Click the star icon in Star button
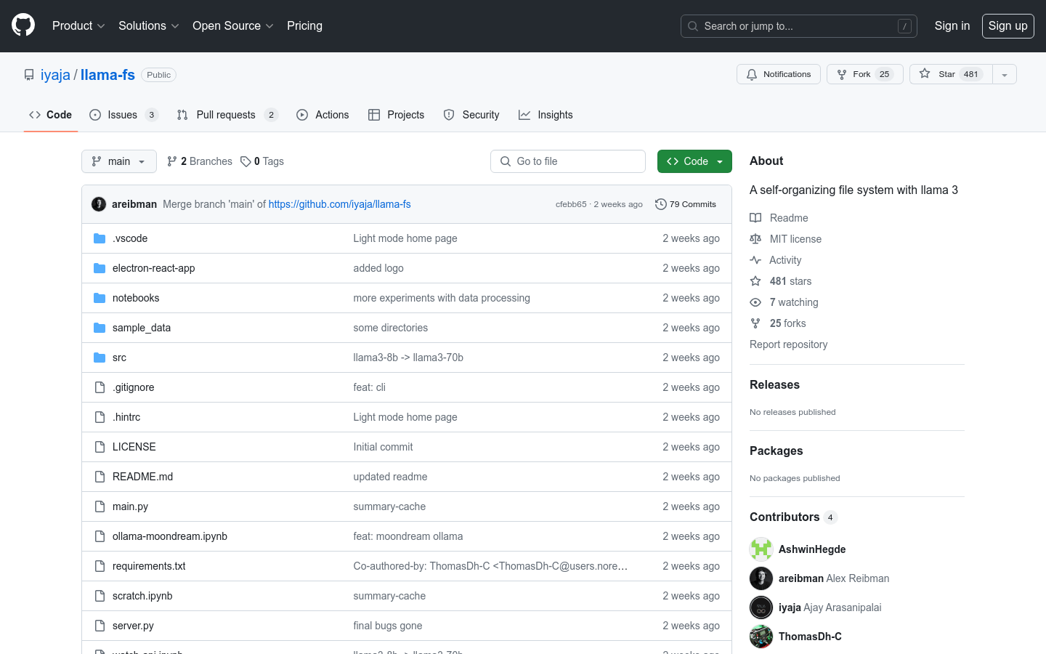The image size is (1046, 654). pyautogui.click(x=925, y=73)
